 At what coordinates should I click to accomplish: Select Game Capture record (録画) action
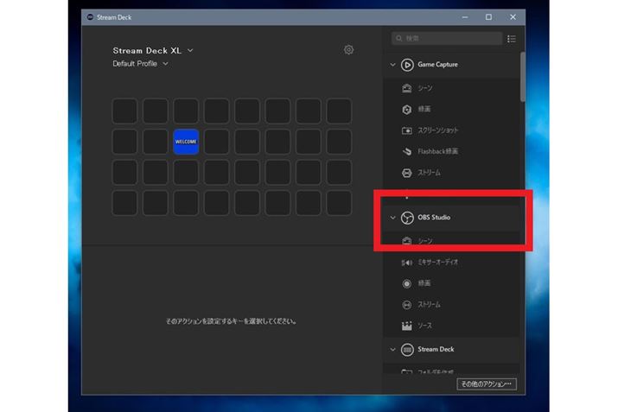pos(424,110)
